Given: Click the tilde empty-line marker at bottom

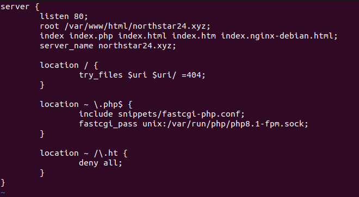Looking at the screenshot, I should [3, 193].
